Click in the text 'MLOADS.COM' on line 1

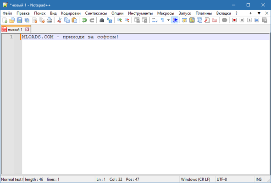tap(38, 37)
